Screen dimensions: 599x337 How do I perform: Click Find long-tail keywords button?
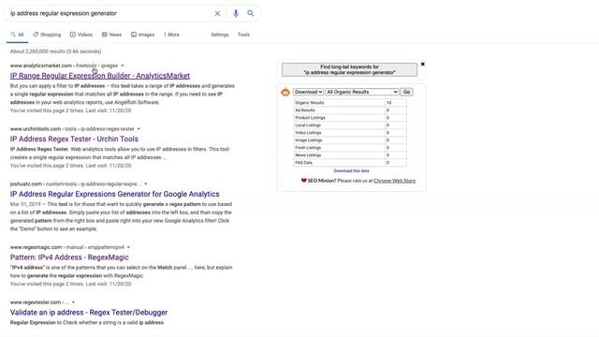click(x=349, y=69)
